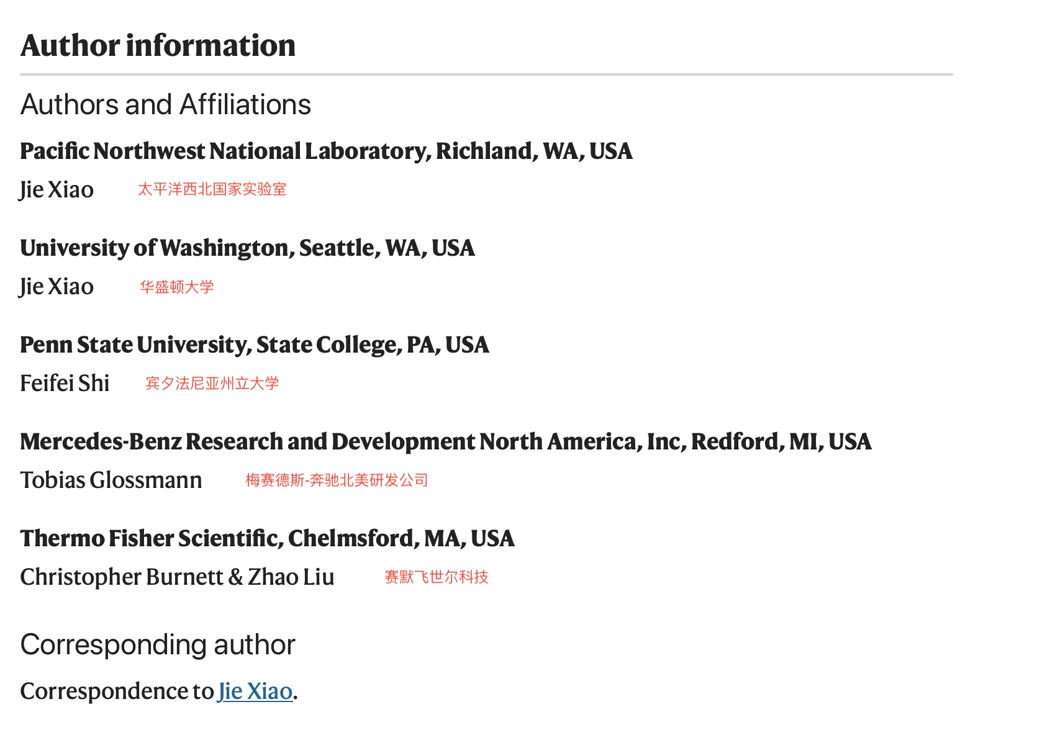Click the Corresponding author subheading
1037x735 pixels.
(158, 645)
